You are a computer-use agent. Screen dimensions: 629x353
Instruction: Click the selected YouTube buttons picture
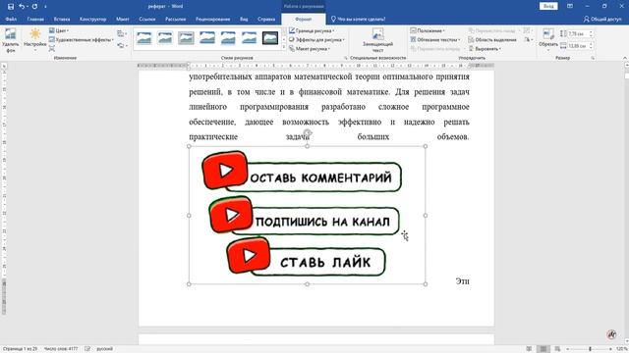pos(307,216)
